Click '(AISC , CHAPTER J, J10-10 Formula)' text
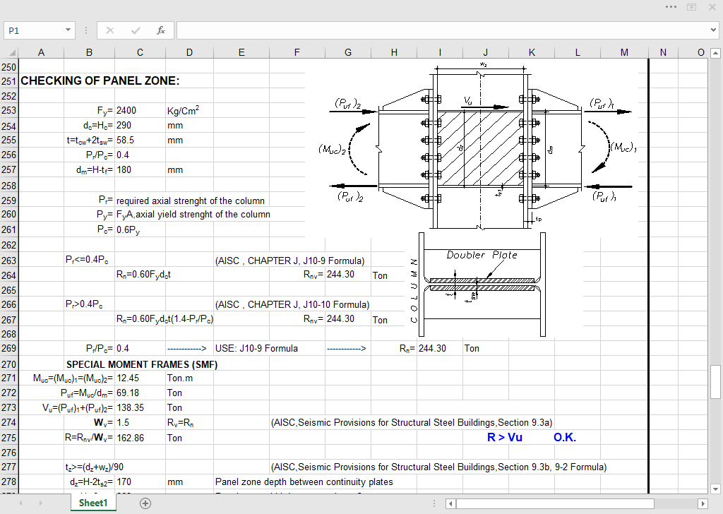 click(292, 305)
